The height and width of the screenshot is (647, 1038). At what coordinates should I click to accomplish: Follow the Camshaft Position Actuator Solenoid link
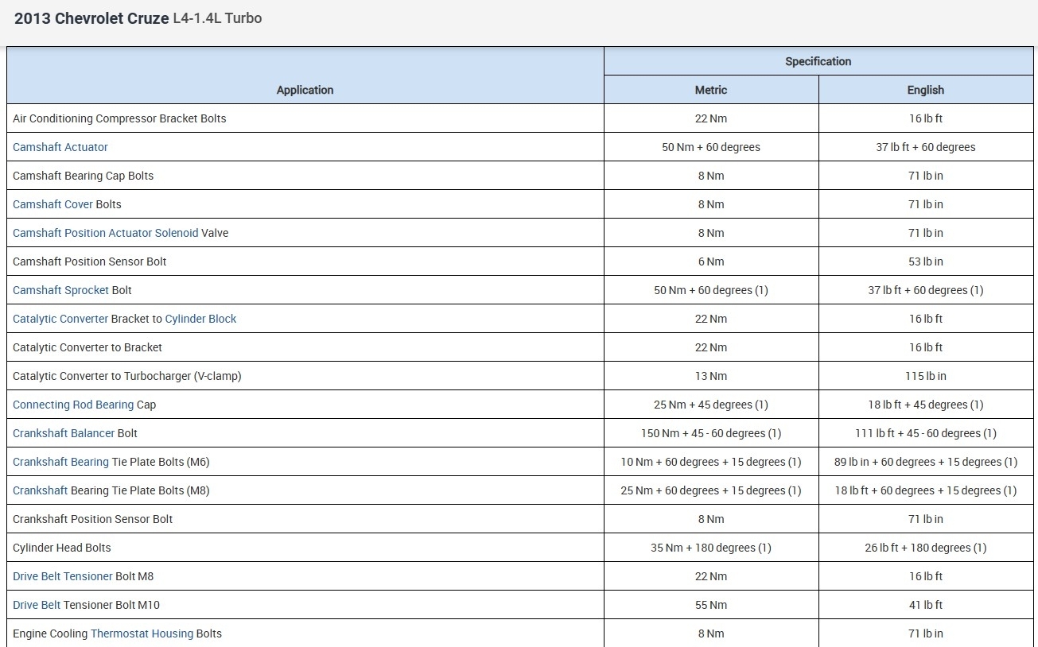click(x=106, y=233)
